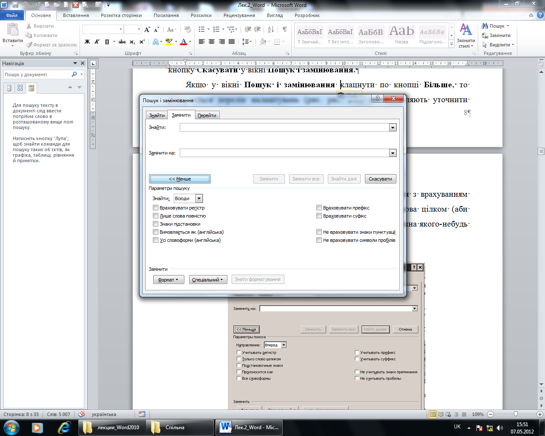Increase font size with Grow Font icon
545x436 pixels.
147,29
